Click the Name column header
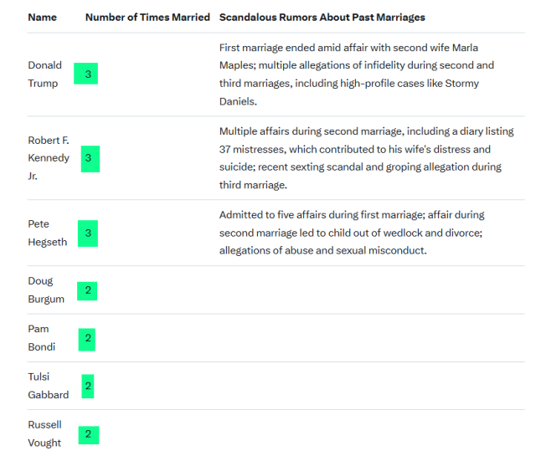 tap(41, 17)
